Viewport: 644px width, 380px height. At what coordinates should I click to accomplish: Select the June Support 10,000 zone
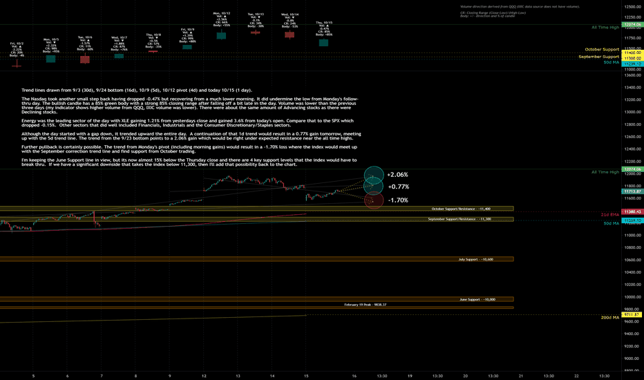(256, 299)
